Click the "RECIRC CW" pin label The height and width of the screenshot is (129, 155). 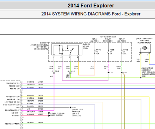(15, 89)
